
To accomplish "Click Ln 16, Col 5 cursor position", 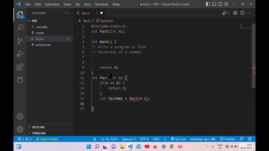I will pos(109,139).
